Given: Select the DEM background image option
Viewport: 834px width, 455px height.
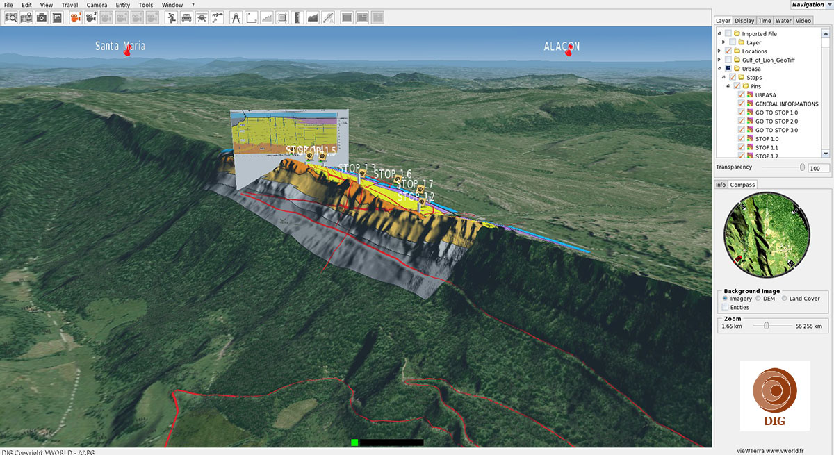Looking at the screenshot, I should (758, 299).
